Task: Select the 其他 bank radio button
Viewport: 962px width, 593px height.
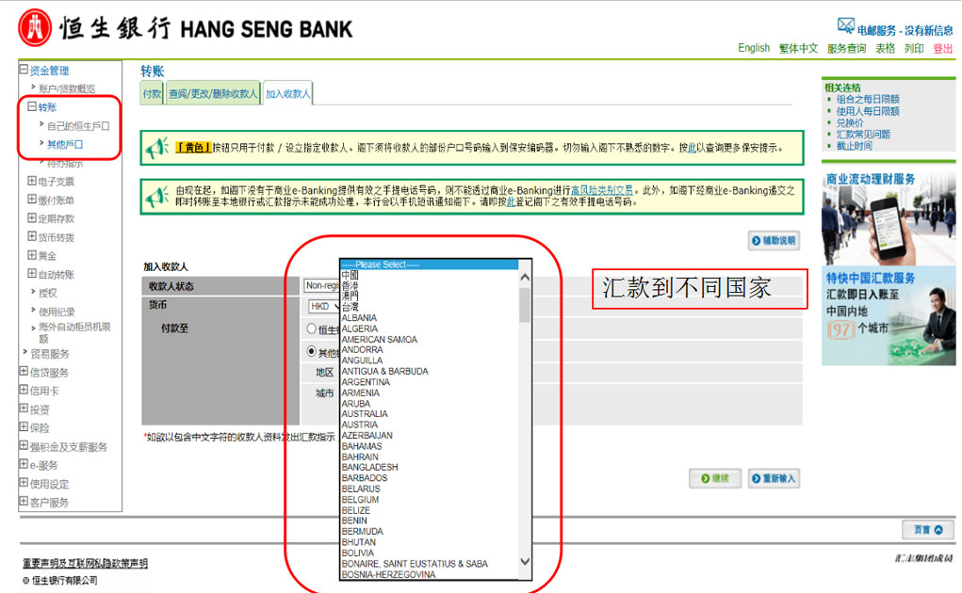Action: click(x=312, y=352)
